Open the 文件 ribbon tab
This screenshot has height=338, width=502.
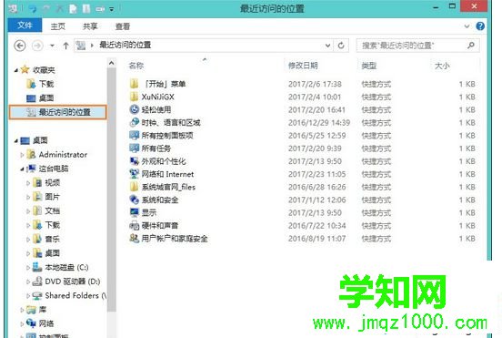25,26
